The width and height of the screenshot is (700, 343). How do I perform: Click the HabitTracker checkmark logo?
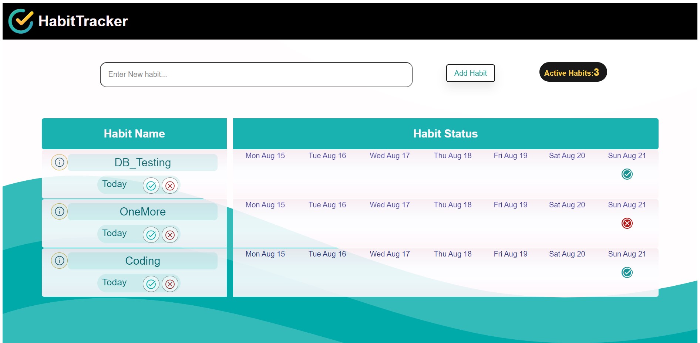(x=20, y=21)
